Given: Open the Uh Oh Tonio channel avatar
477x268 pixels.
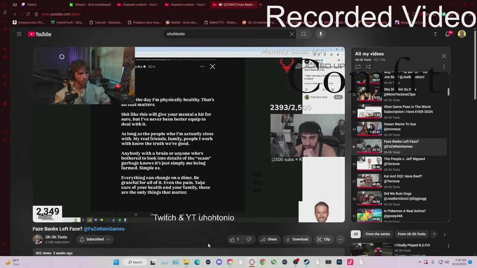Looking at the screenshot, I should (x=38, y=239).
